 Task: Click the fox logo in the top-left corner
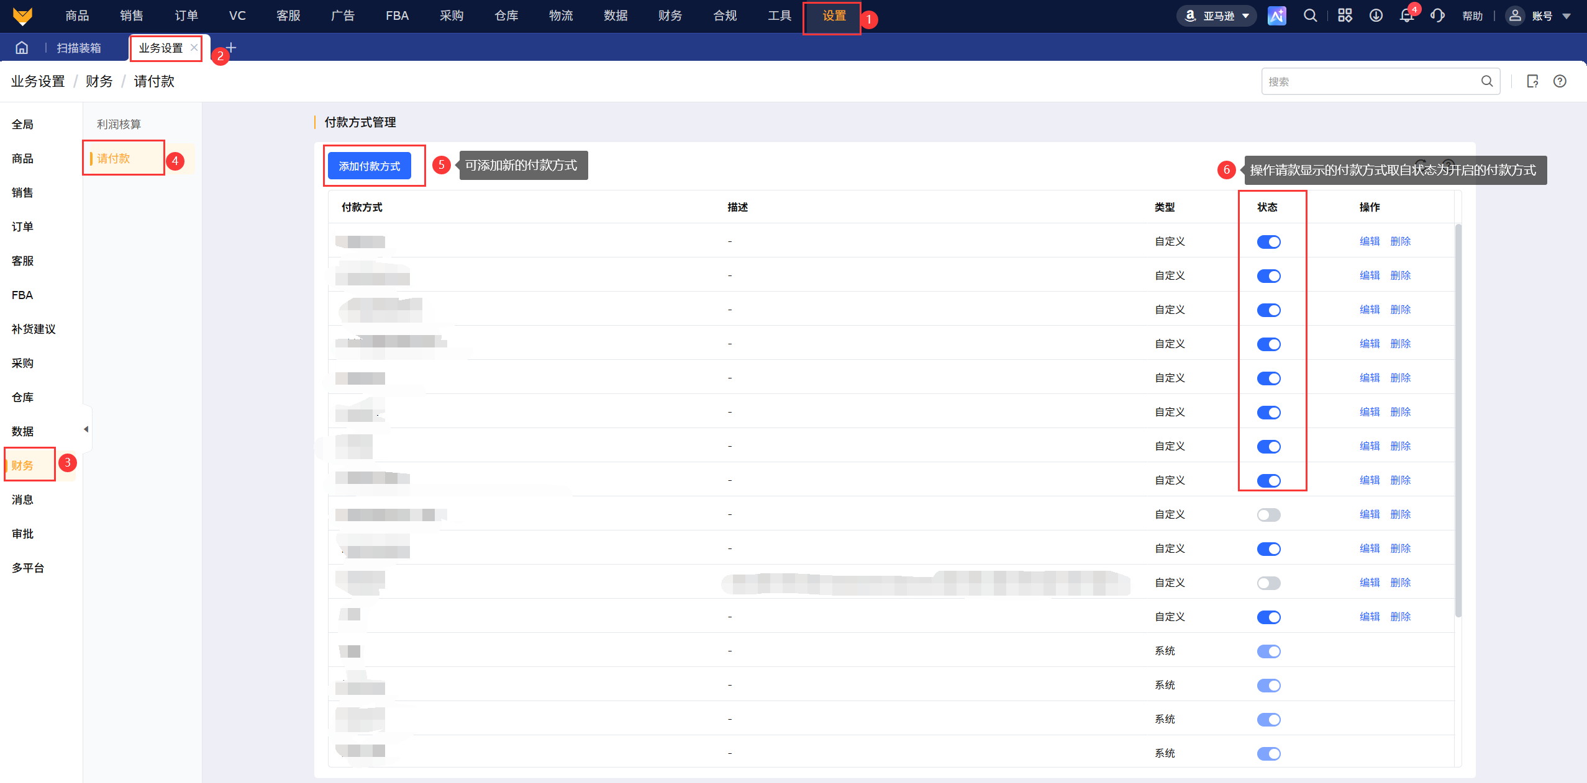(22, 16)
